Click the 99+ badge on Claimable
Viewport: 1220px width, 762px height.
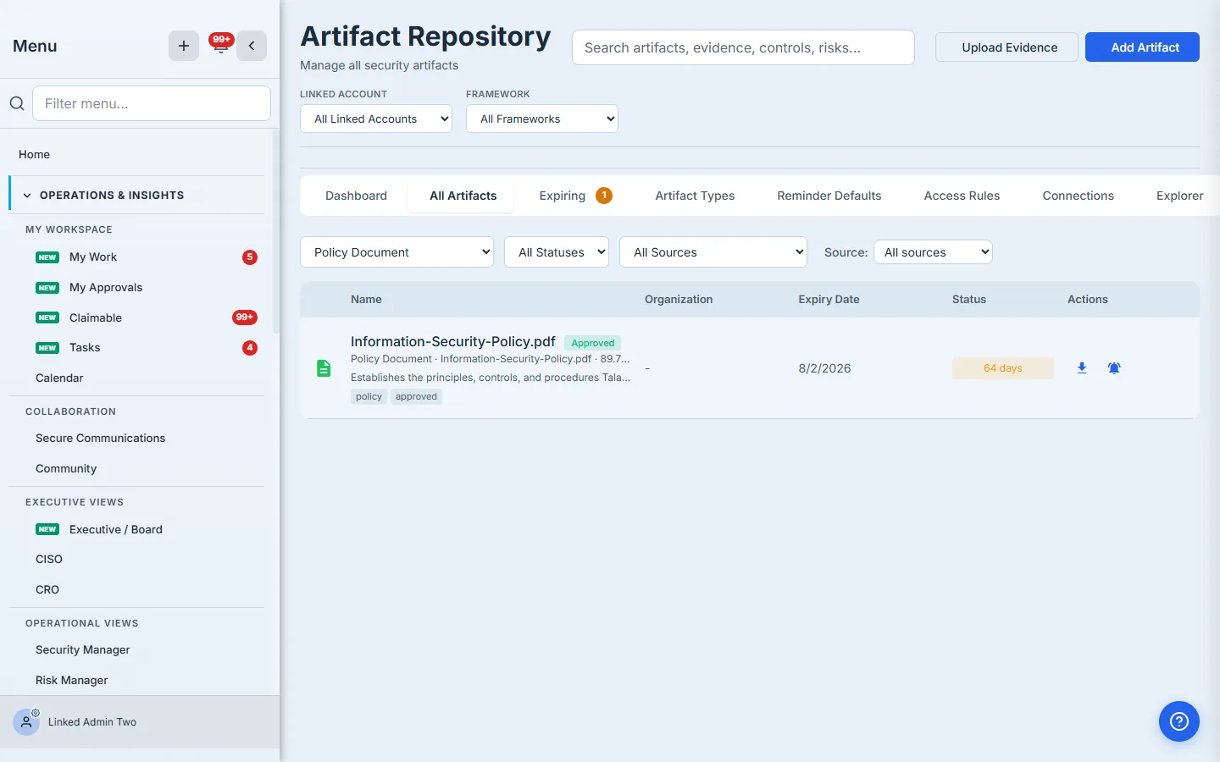245,317
